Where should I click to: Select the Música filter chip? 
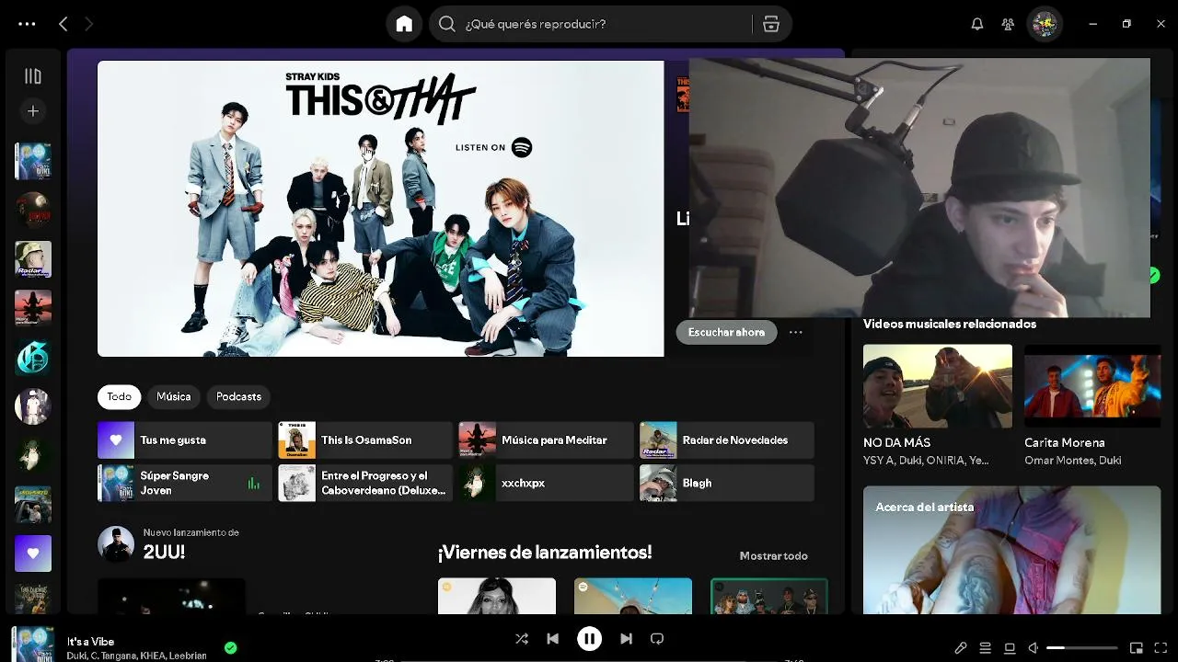173,396
